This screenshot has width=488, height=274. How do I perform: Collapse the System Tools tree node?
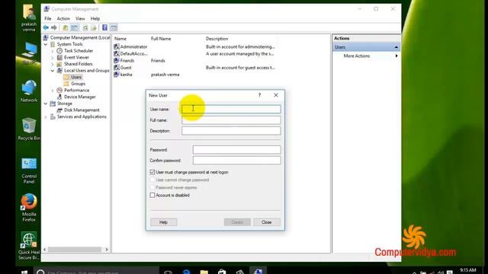tap(46, 44)
